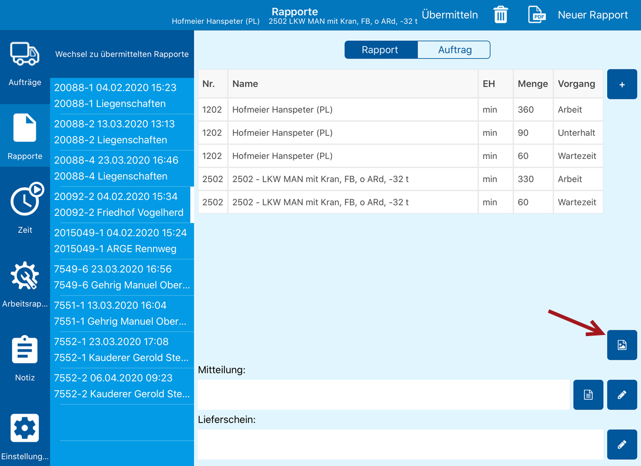The width and height of the screenshot is (641, 466).
Task: Select the Rapport tab
Action: point(380,50)
